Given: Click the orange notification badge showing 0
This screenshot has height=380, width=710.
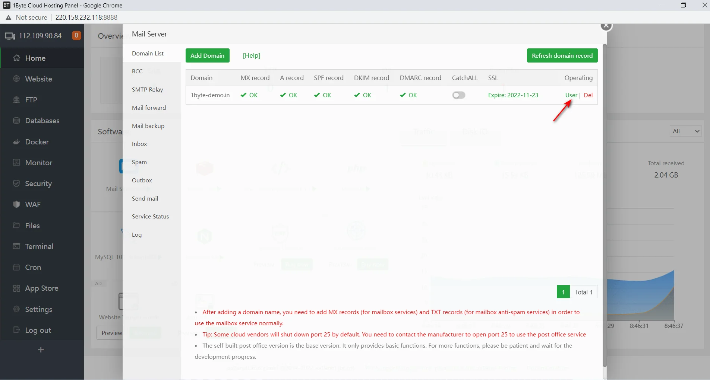Looking at the screenshot, I should click(76, 36).
